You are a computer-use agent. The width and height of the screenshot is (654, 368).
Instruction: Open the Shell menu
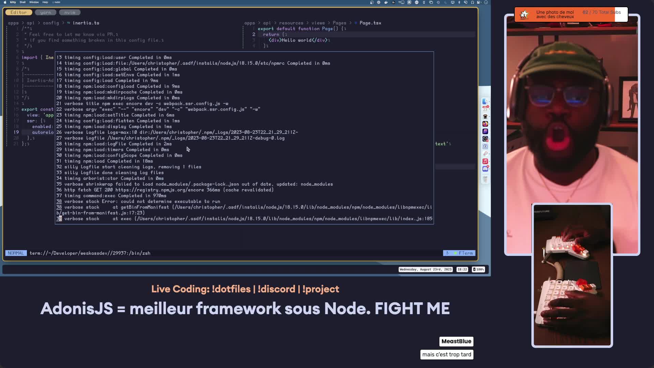(22, 2)
